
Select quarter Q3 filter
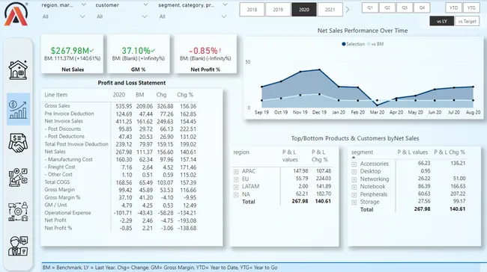coord(405,7)
